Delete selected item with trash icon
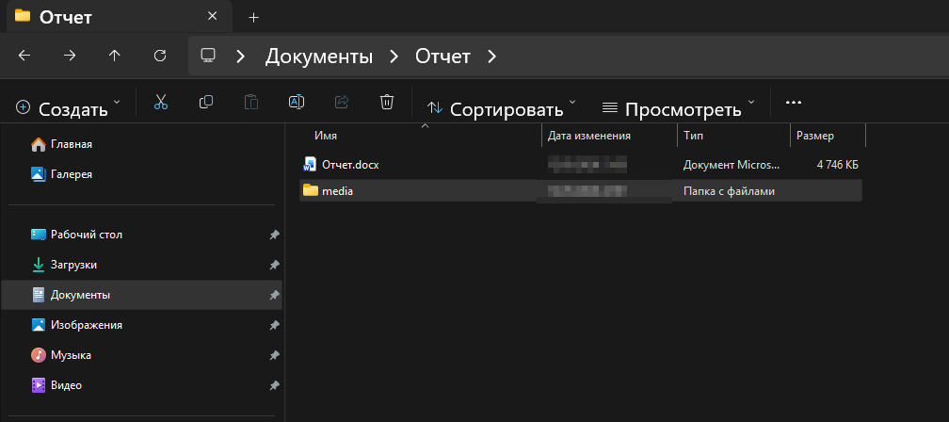Screen dimensions: 949x422 [387, 102]
